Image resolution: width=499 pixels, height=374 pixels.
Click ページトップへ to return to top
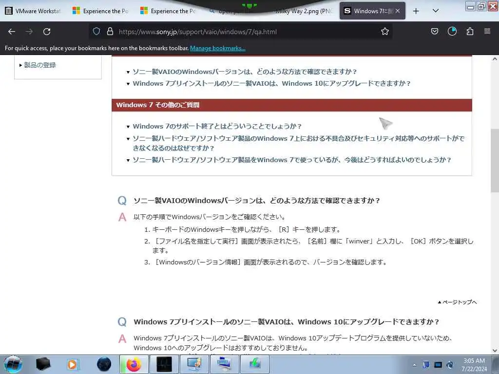pos(457,302)
